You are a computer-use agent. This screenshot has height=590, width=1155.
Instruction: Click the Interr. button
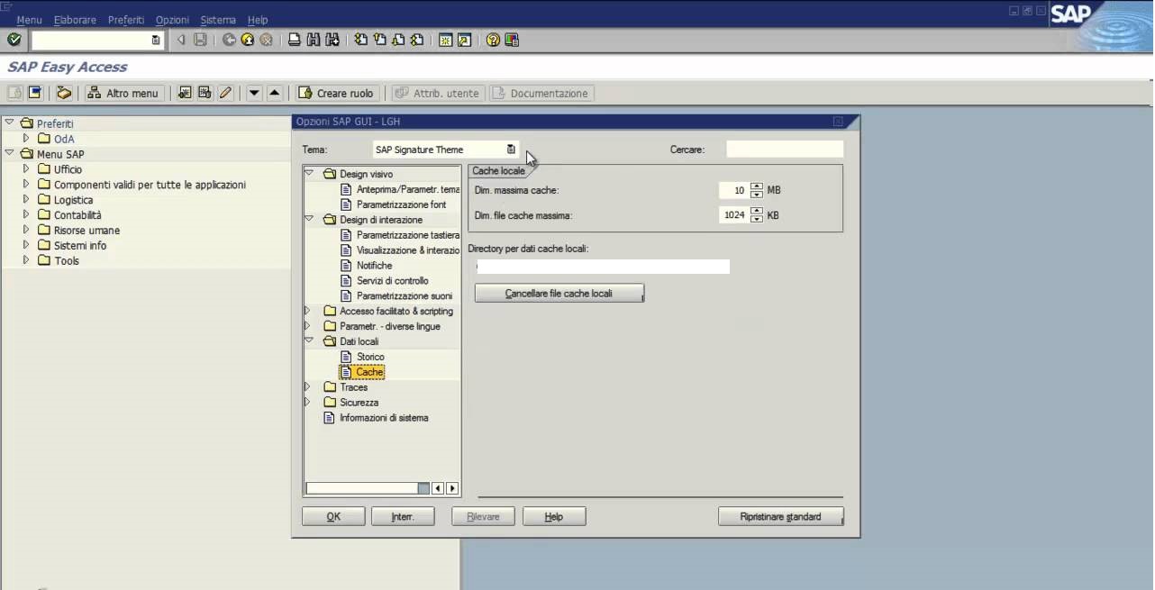(403, 516)
